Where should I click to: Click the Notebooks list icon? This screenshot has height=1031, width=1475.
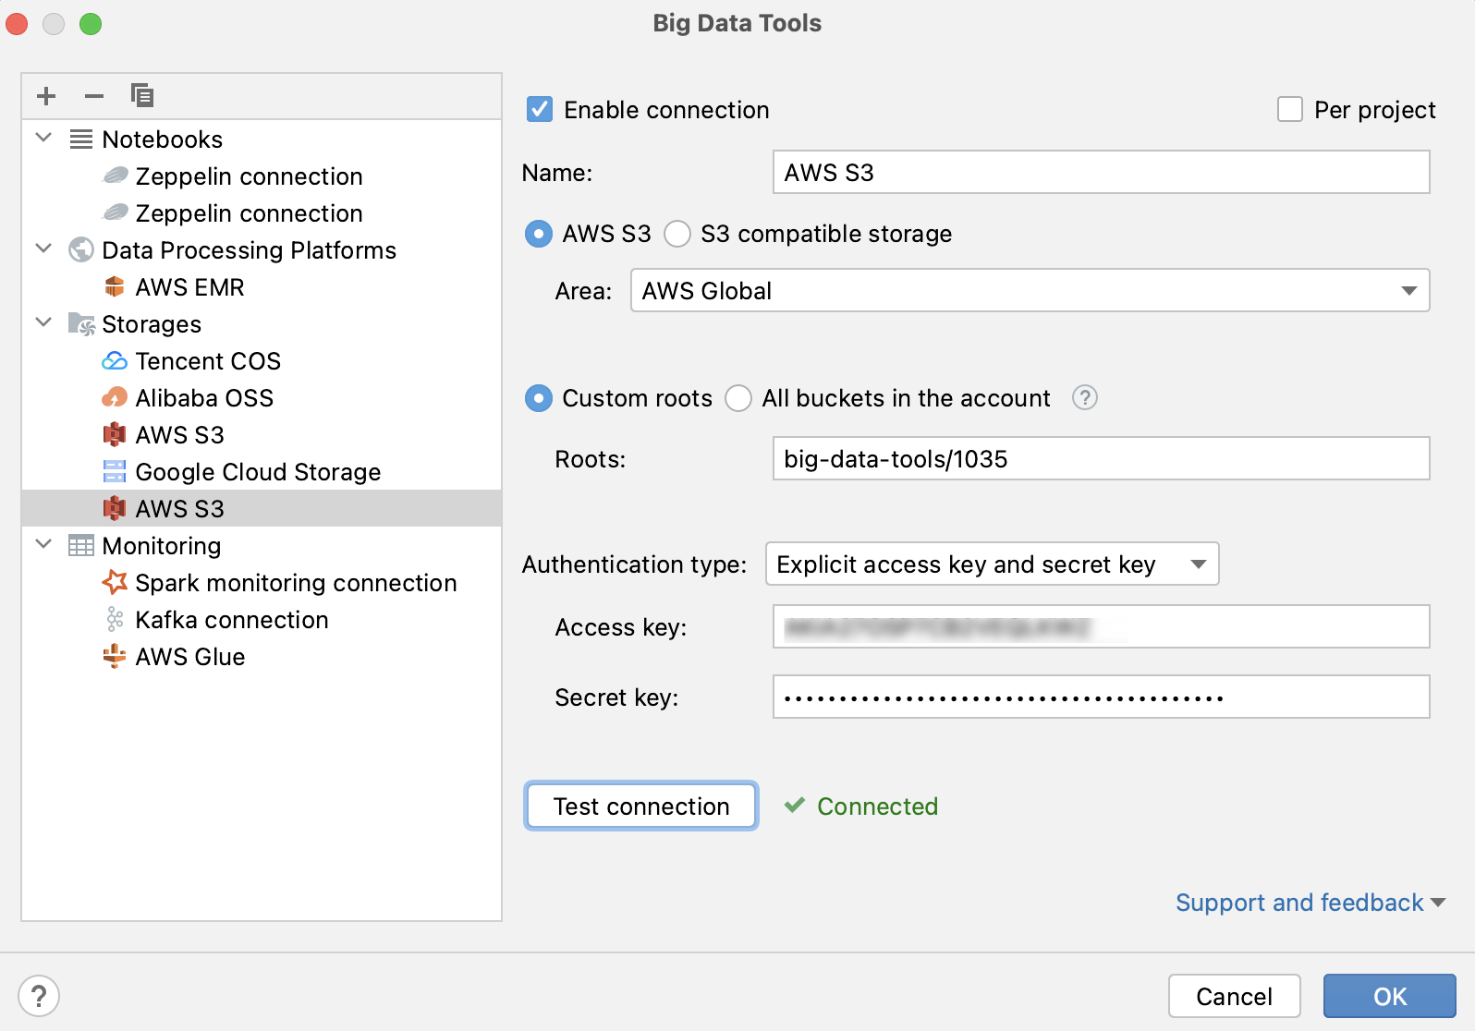point(81,139)
